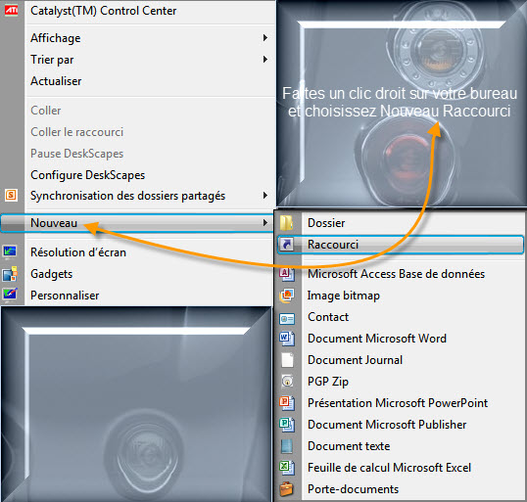Expand the Trier par submenu arrow
Viewport: 527px width, 502px height.
[265, 60]
